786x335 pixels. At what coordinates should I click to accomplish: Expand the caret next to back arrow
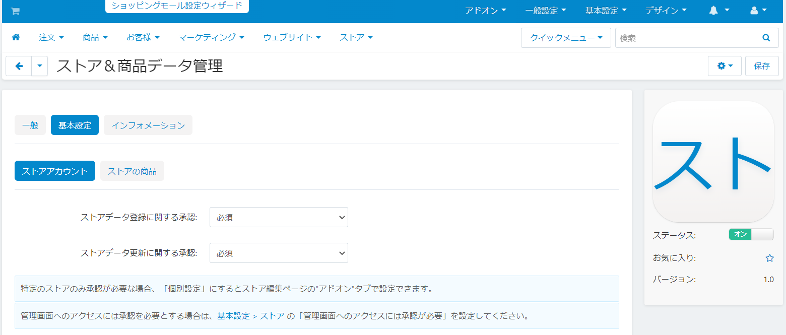point(40,66)
